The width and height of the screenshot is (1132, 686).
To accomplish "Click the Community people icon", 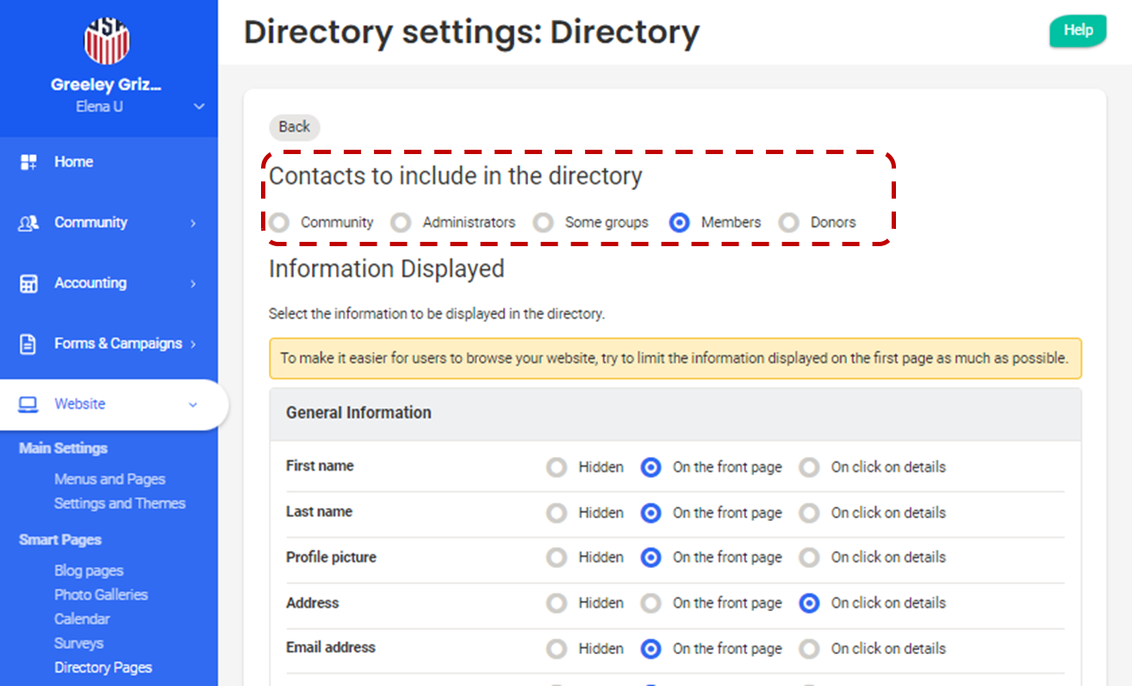I will pyautogui.click(x=28, y=223).
